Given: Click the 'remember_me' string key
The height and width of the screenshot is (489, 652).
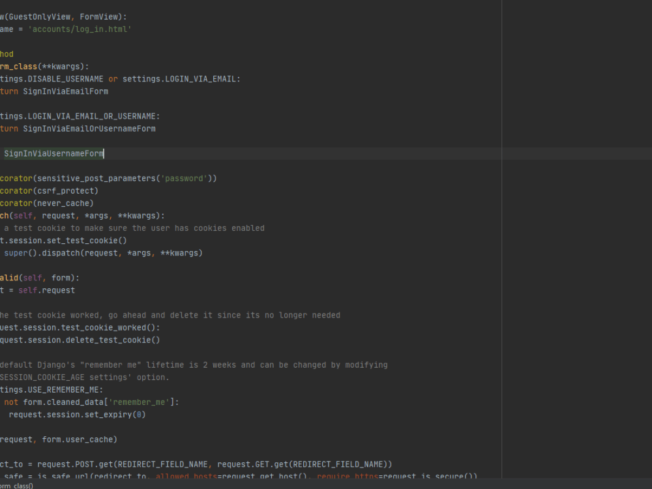Looking at the screenshot, I should click(x=139, y=402).
